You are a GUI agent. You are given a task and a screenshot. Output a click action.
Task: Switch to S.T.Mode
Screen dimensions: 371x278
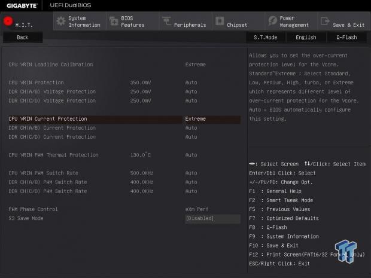click(265, 37)
